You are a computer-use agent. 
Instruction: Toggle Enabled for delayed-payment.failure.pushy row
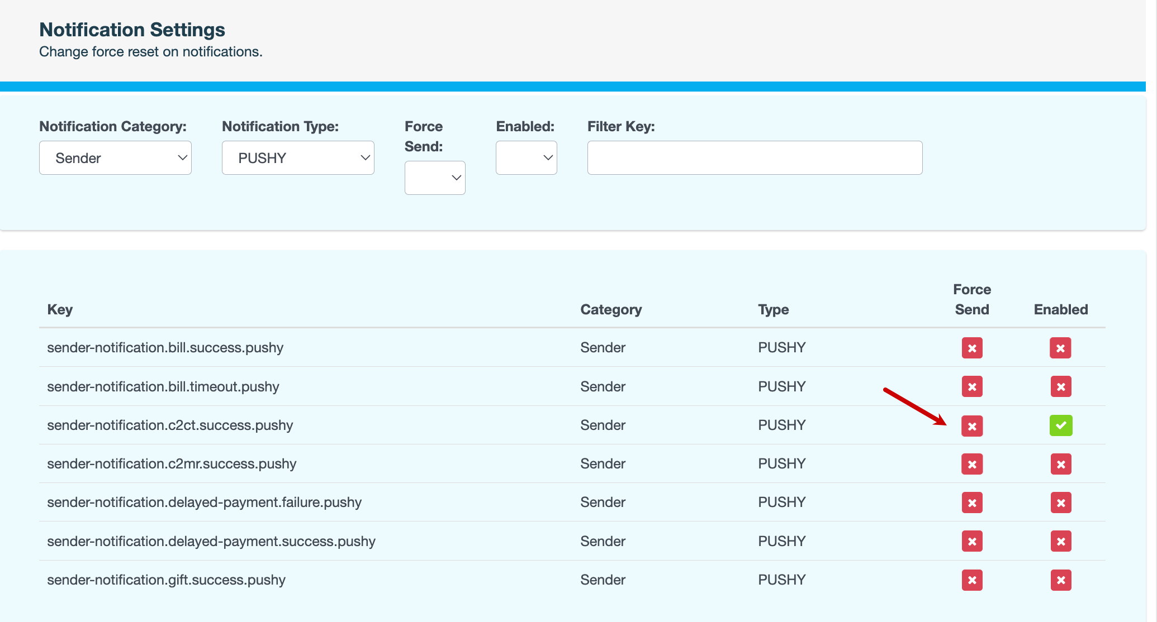coord(1060,503)
